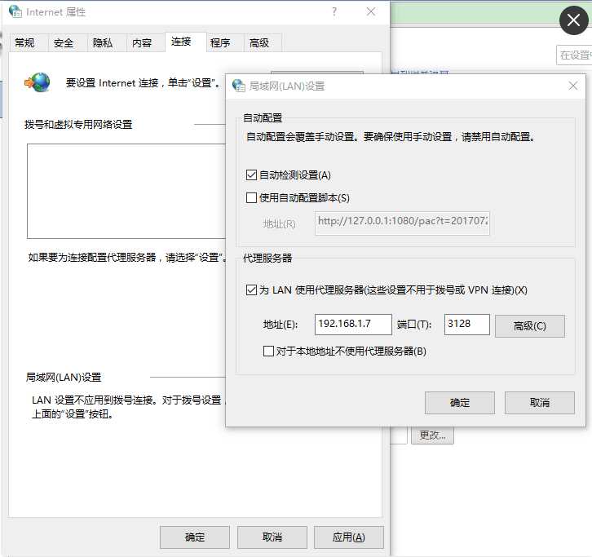Click the 应用(A) button
592x557 pixels.
[349, 537]
